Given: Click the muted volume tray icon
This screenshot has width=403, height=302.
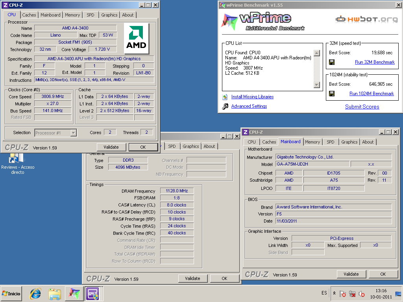Looking at the screenshot, I should 362,293.
